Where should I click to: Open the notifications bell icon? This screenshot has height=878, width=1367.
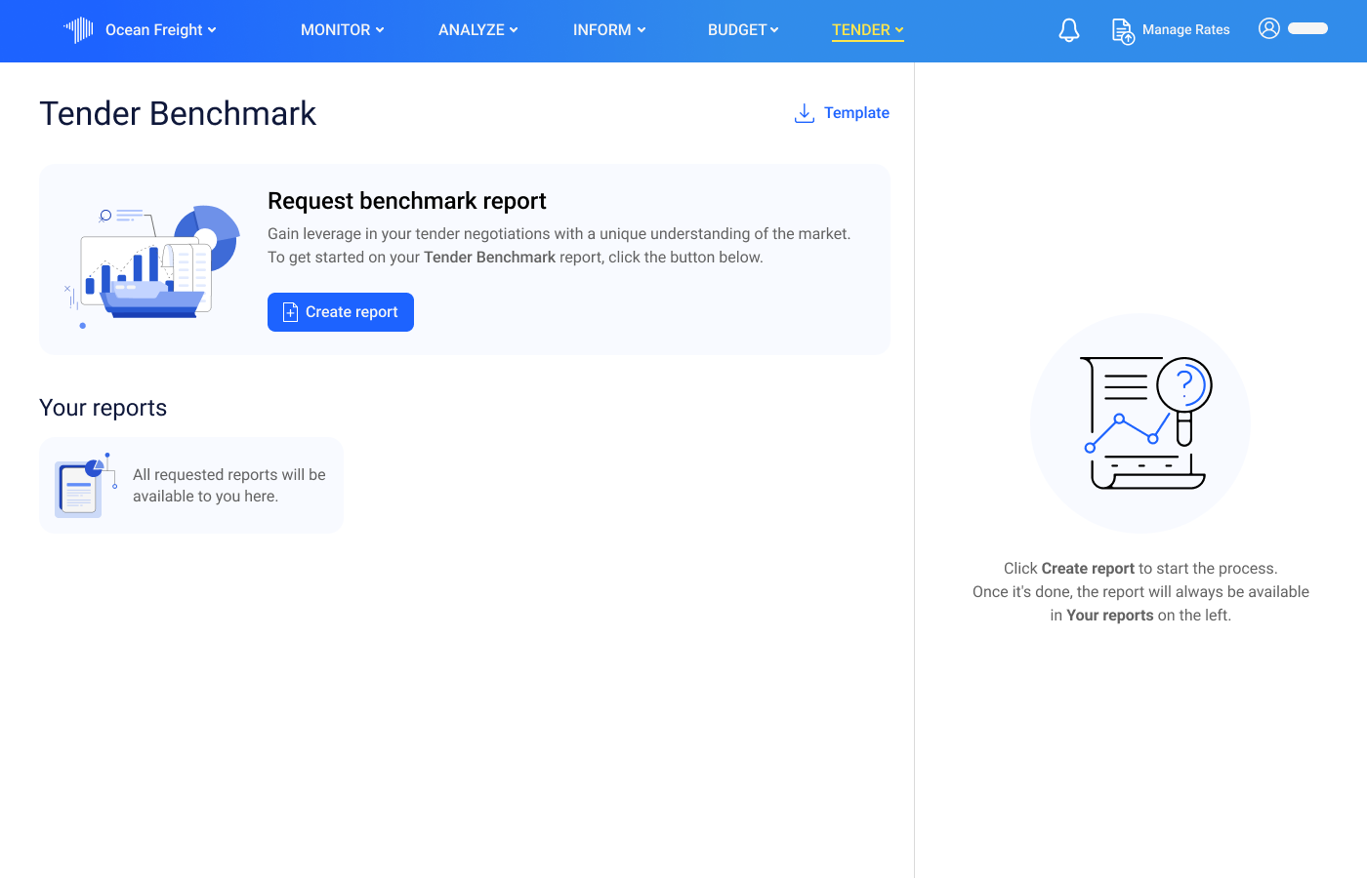pos(1068,29)
